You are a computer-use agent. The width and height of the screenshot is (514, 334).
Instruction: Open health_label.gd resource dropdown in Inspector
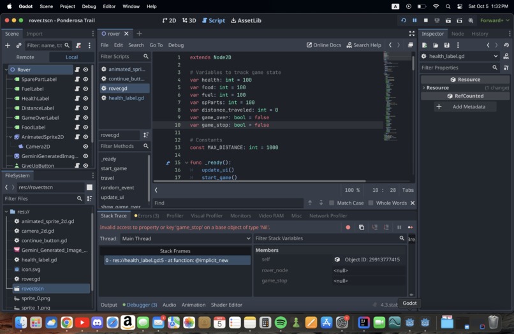pyautogui.click(x=496, y=56)
